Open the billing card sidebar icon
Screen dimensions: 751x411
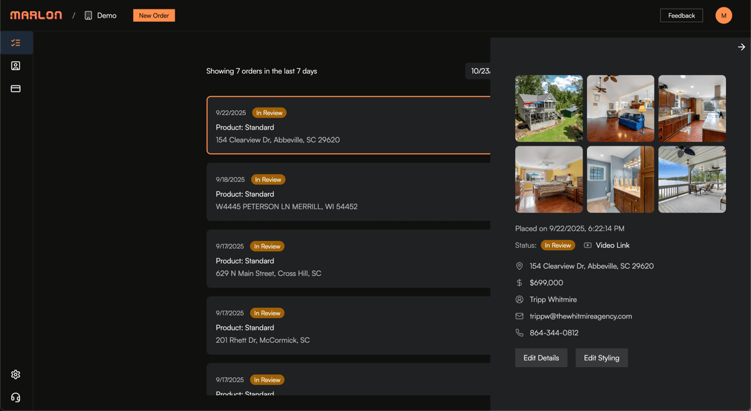[16, 89]
